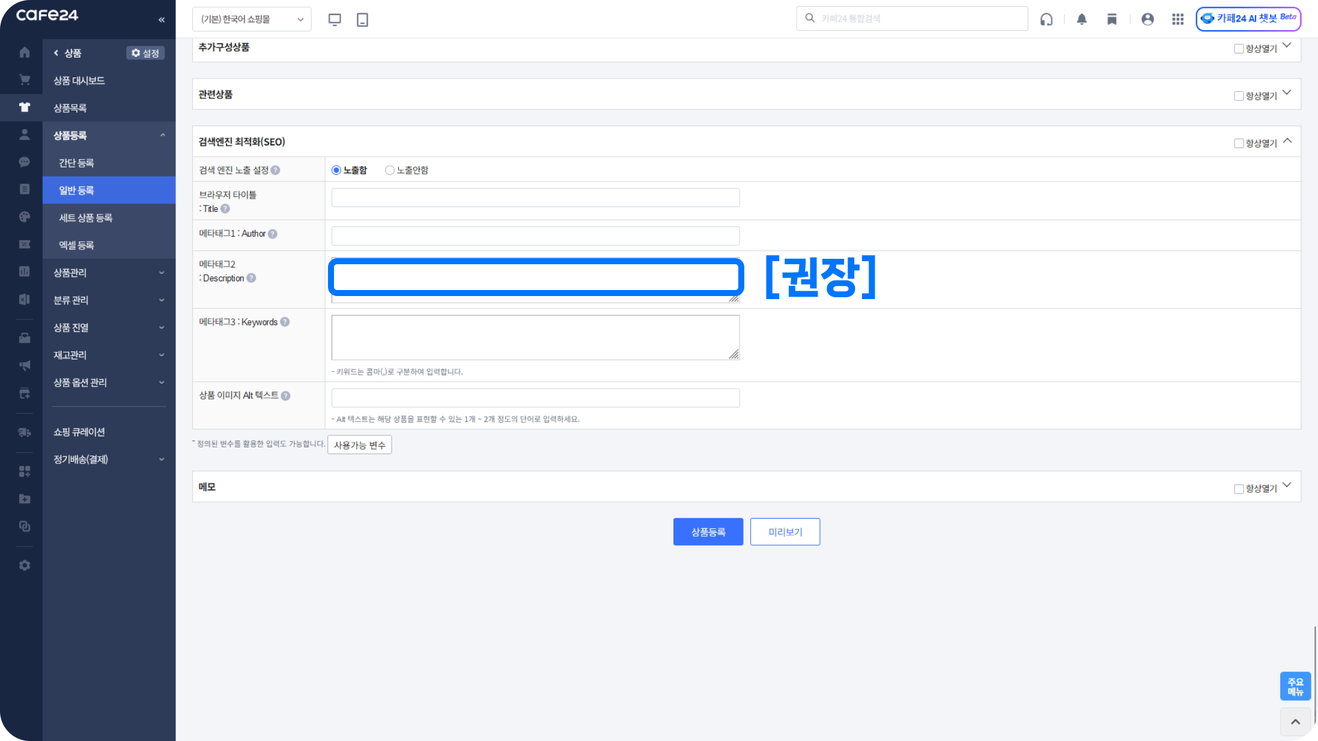Click the PC desktop preview icon
Screen dimensions: 1318x741
pyautogui.click(x=335, y=19)
